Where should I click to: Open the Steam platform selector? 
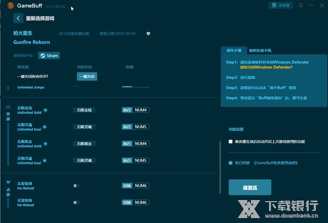(49, 55)
